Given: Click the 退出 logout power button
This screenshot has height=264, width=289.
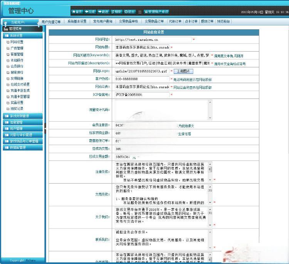Looking at the screenshot, I should click(130, 12).
